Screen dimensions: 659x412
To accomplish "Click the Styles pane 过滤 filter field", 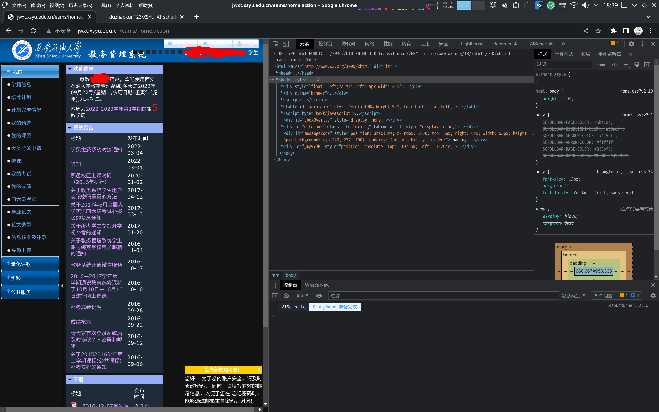I will tap(563, 64).
